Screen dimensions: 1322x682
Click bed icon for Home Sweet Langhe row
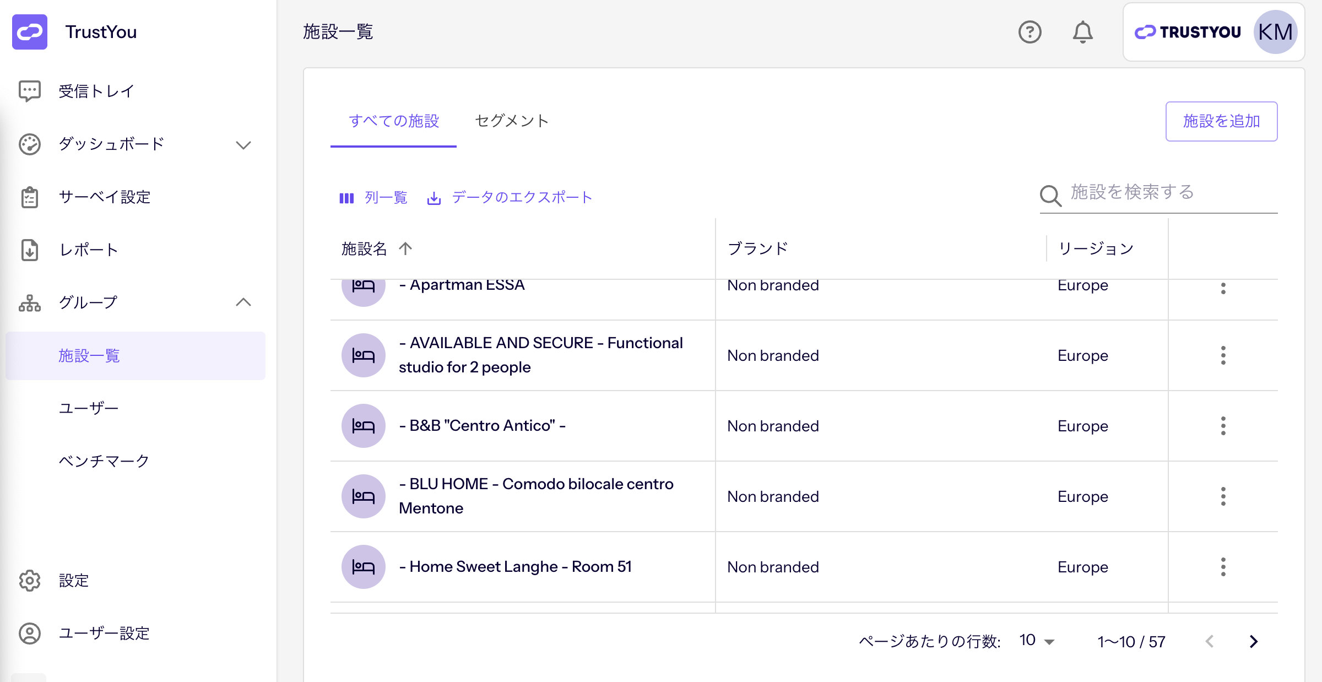point(364,567)
